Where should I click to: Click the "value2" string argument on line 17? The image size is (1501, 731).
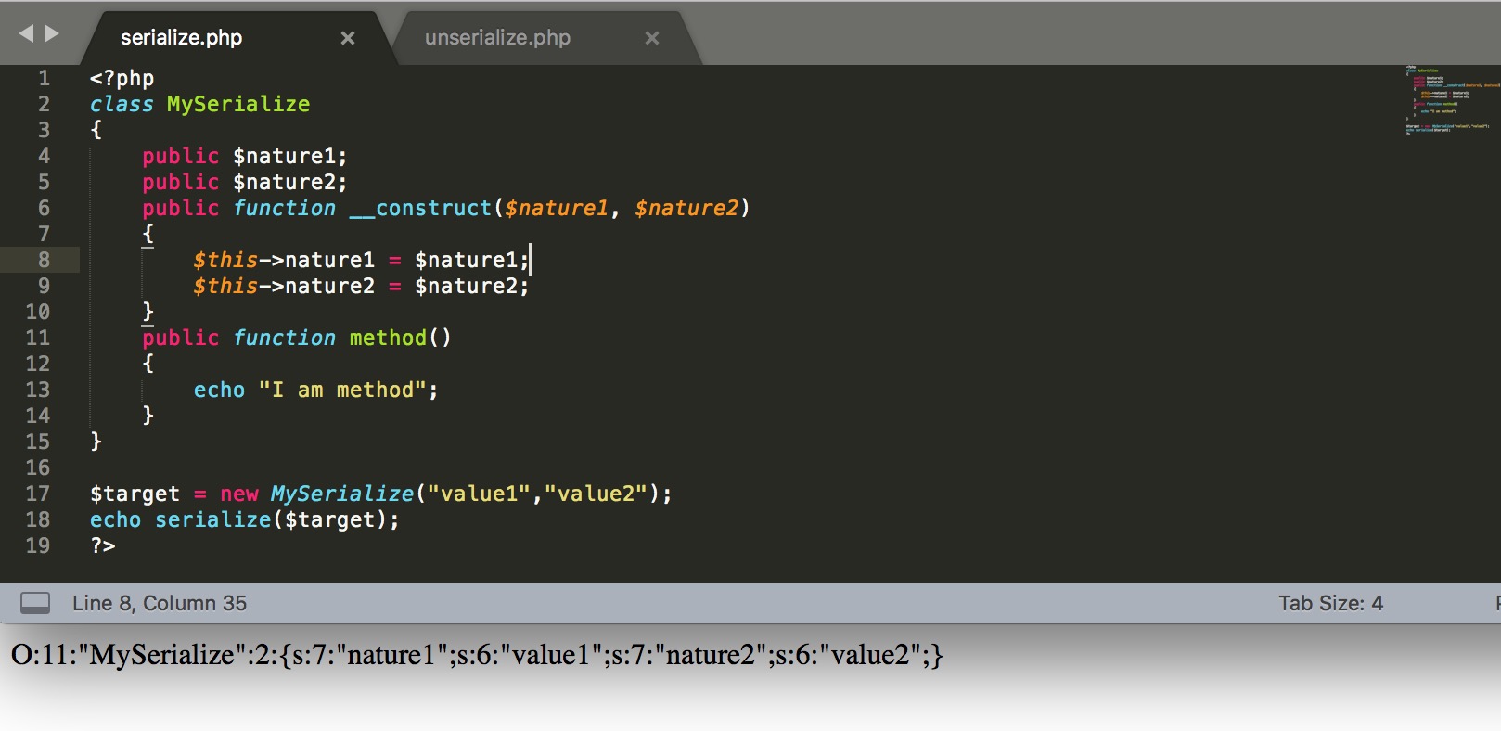click(596, 494)
